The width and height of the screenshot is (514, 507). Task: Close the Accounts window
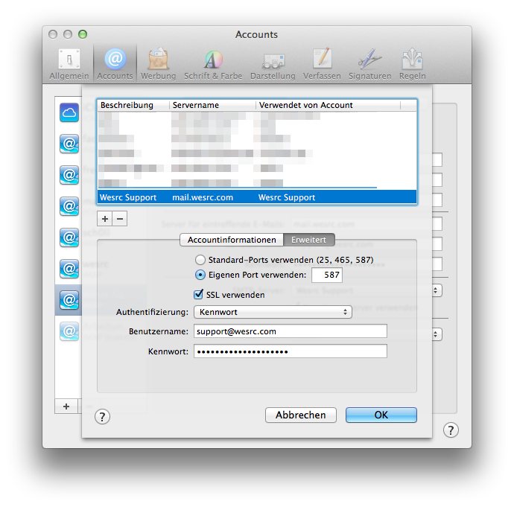tap(53, 34)
